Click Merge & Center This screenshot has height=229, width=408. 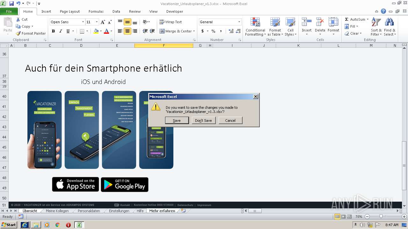pos(176,31)
